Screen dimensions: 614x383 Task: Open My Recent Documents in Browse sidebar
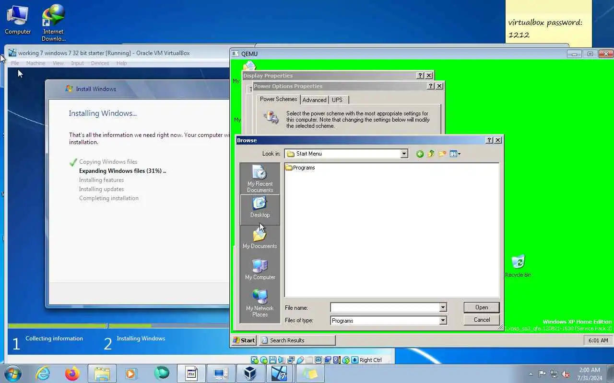pos(260,179)
